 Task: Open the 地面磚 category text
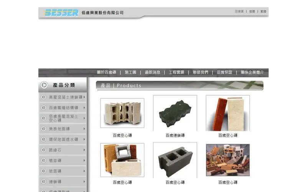click(55, 171)
